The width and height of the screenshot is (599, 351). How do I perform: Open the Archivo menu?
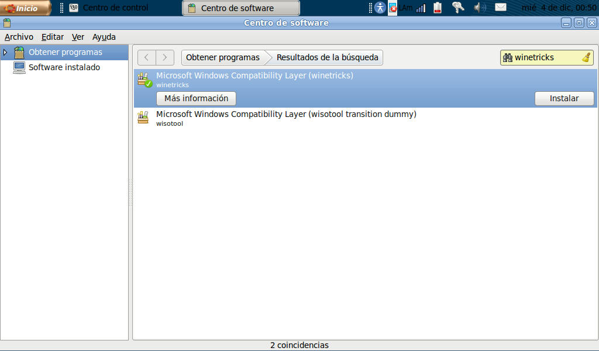pyautogui.click(x=19, y=37)
